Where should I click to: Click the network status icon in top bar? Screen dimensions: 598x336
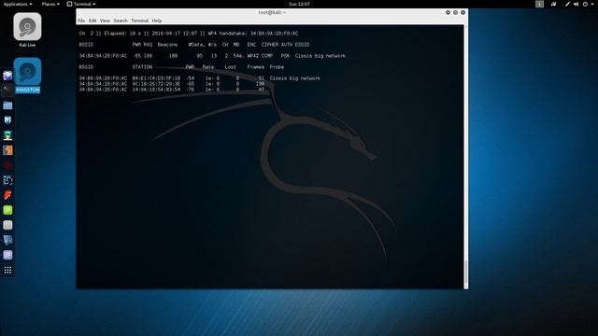(x=568, y=4)
